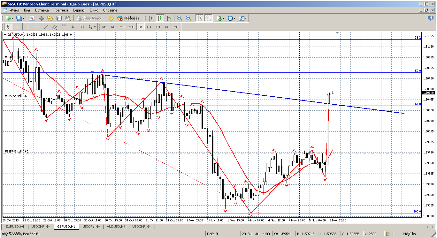The width and height of the screenshot is (437, 238).
Task: Click the Default profile in status bar
Action: coord(213,234)
